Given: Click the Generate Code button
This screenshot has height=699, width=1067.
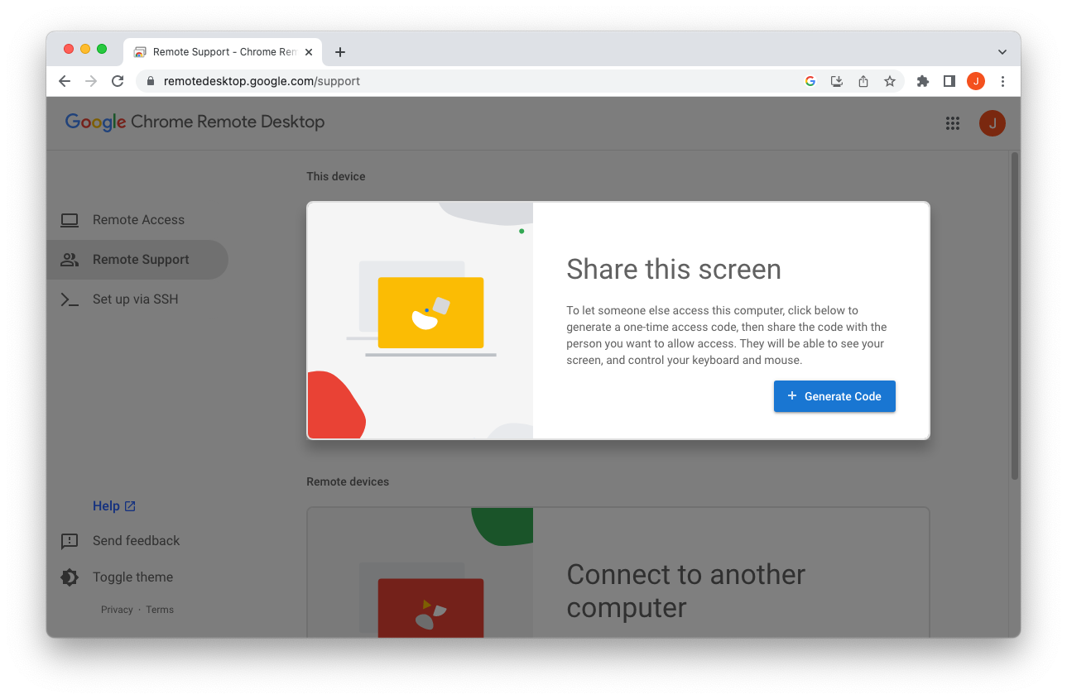Looking at the screenshot, I should (834, 396).
